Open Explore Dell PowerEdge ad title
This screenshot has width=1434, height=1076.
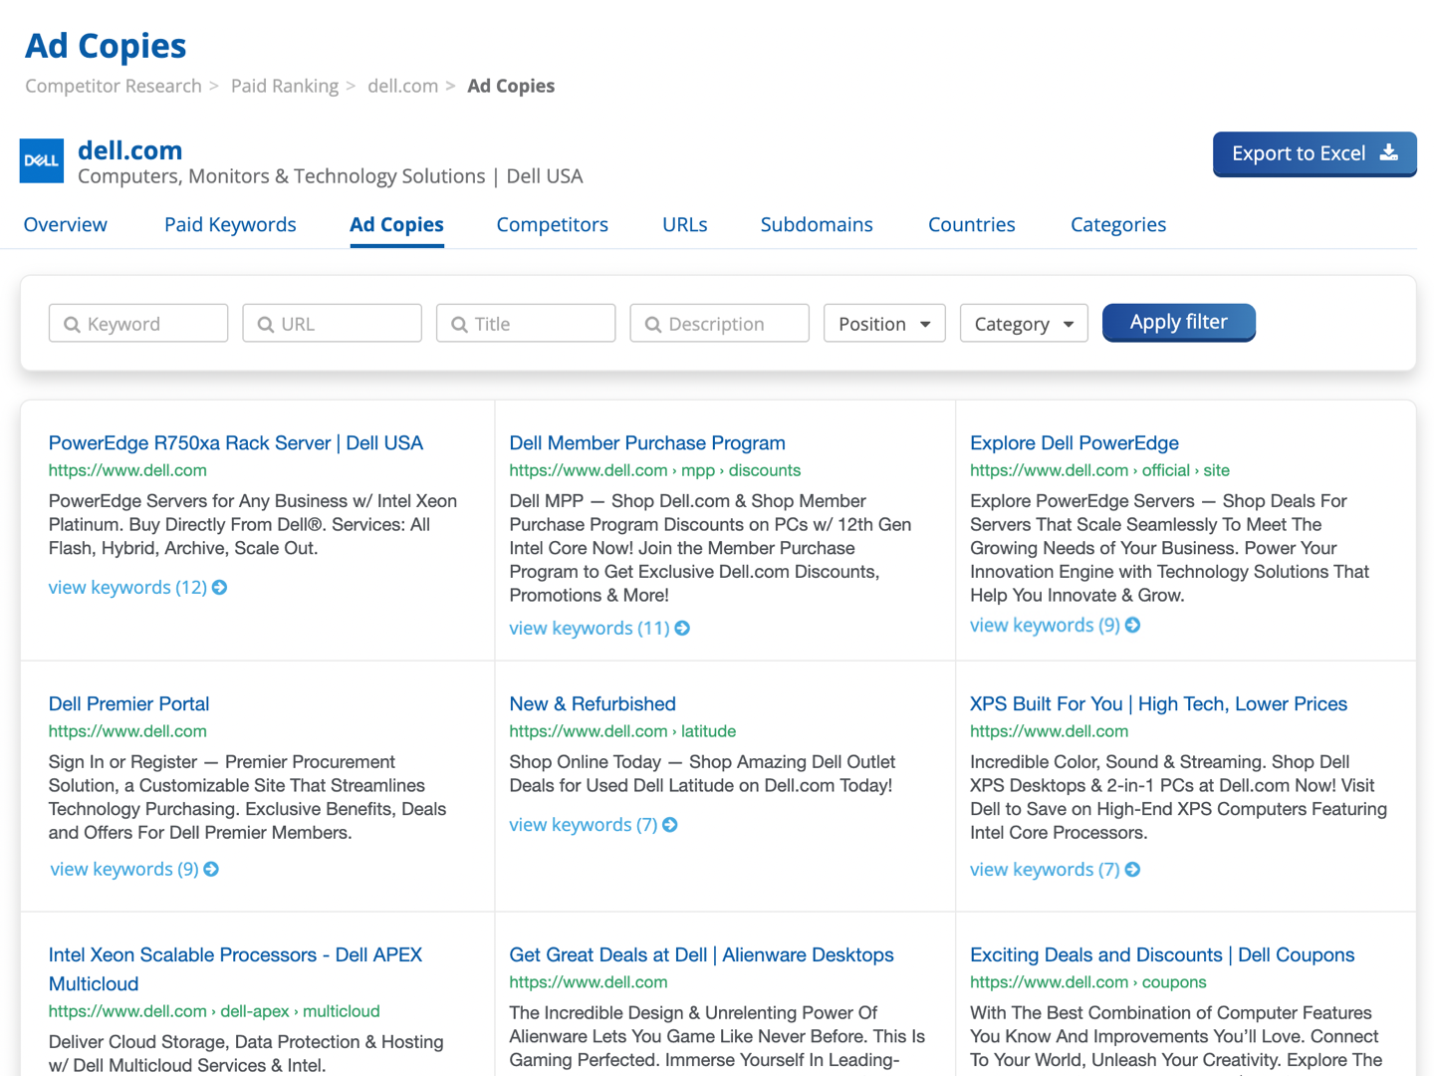(1075, 442)
